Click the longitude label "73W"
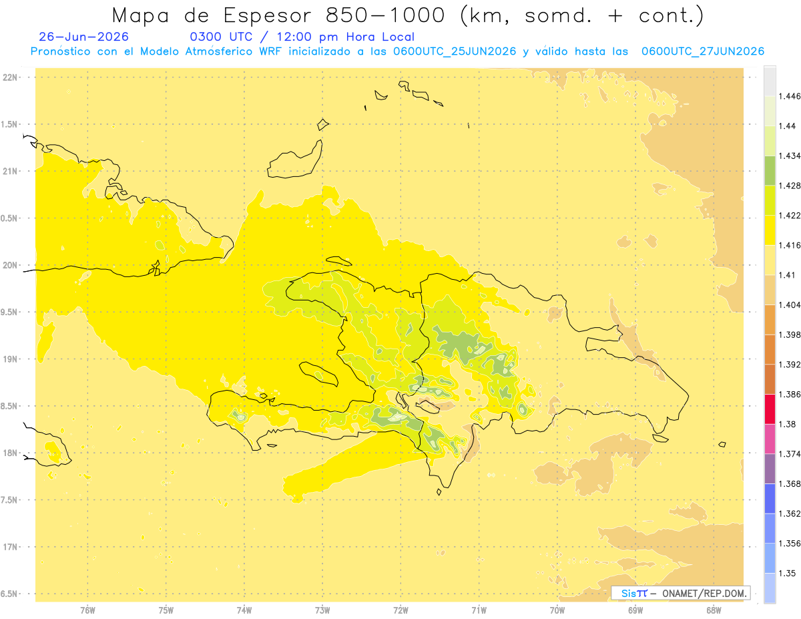 point(322,610)
